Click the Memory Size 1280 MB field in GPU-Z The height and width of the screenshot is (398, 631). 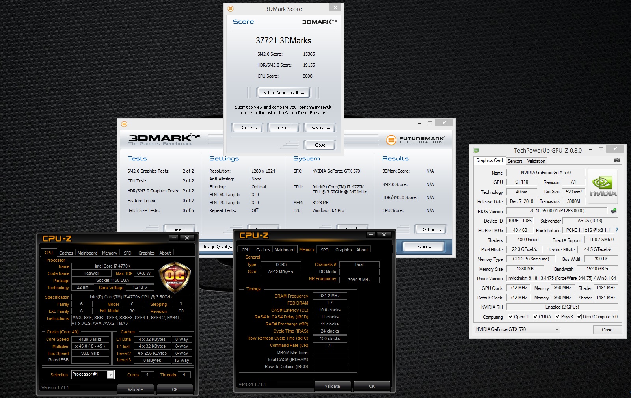[525, 269]
